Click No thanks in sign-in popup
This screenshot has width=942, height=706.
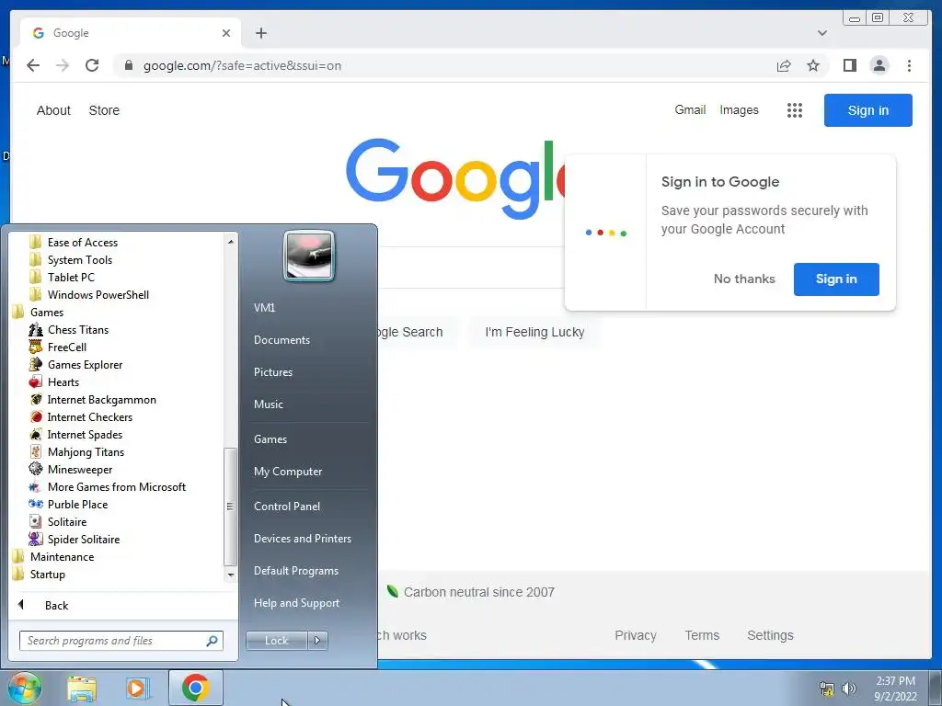pos(743,279)
